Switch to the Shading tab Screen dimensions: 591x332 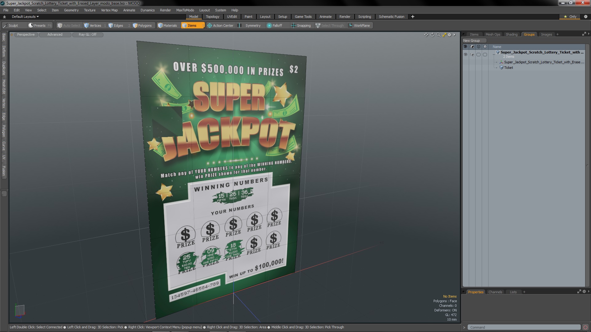point(511,34)
